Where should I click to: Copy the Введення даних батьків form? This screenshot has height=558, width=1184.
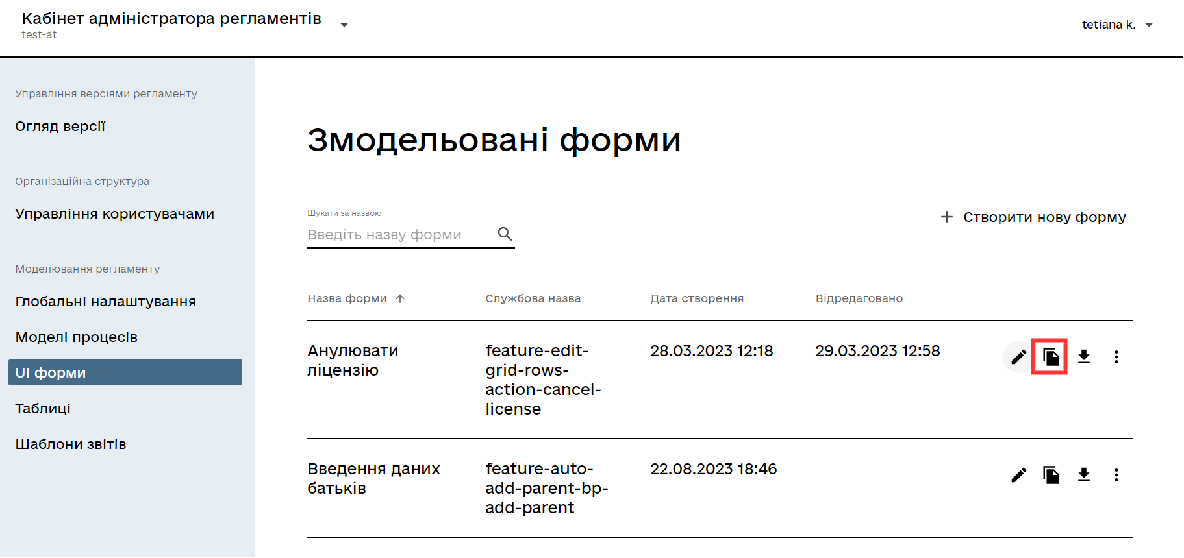pyautogui.click(x=1050, y=475)
